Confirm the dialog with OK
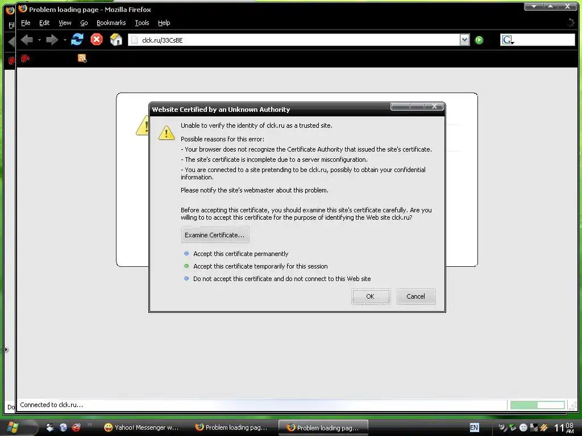The height and width of the screenshot is (436, 582). (x=371, y=296)
